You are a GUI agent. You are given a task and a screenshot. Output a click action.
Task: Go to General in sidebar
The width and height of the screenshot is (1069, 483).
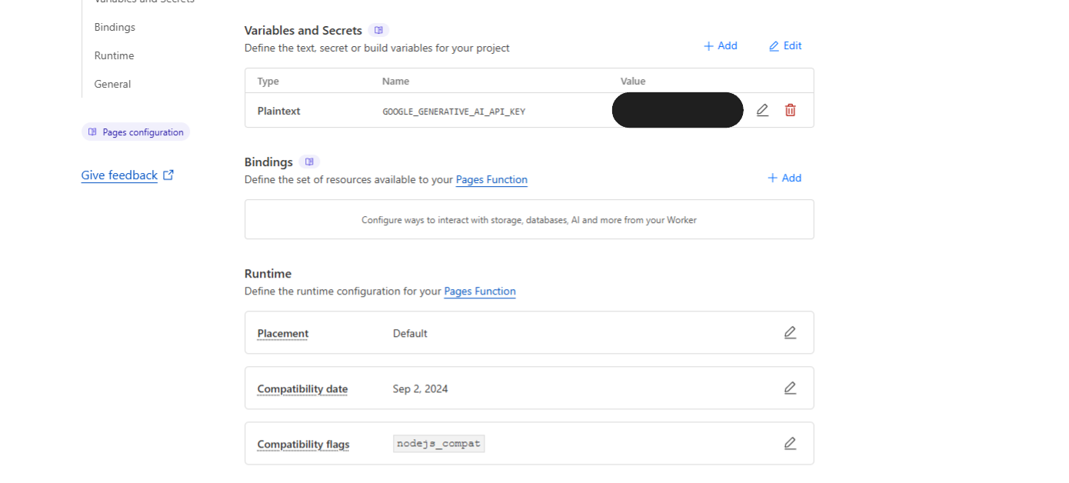click(112, 84)
